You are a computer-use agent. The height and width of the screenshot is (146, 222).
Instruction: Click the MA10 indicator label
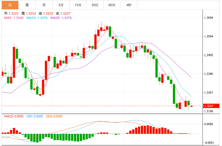tap(37, 18)
